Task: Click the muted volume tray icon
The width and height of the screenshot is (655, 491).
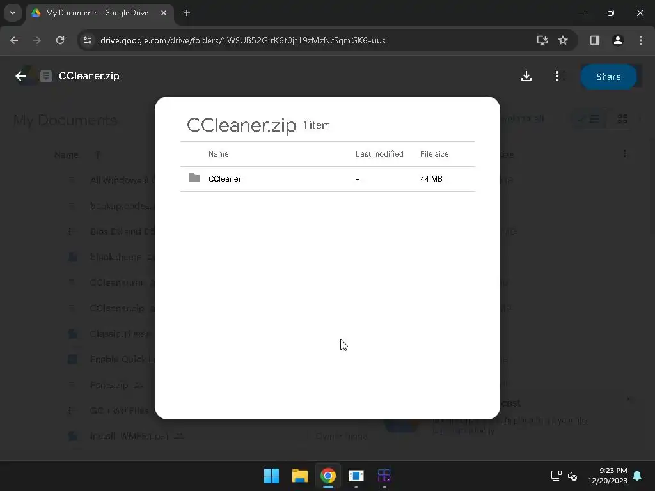Action: pos(572,476)
